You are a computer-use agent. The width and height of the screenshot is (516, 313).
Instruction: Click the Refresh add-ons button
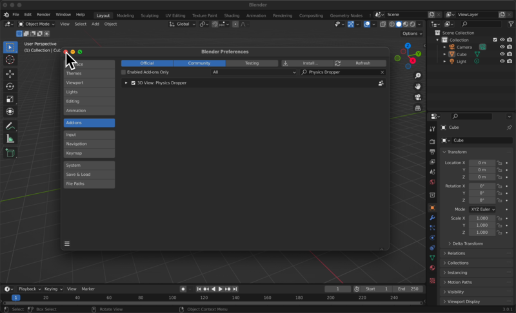point(359,63)
